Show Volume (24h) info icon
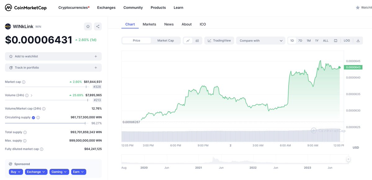The height and width of the screenshot is (180, 372). [x=27, y=95]
